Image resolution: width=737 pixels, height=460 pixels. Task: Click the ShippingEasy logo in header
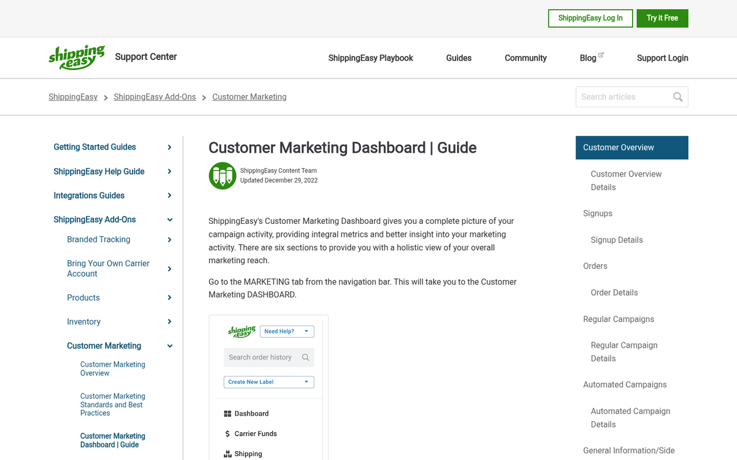click(77, 58)
